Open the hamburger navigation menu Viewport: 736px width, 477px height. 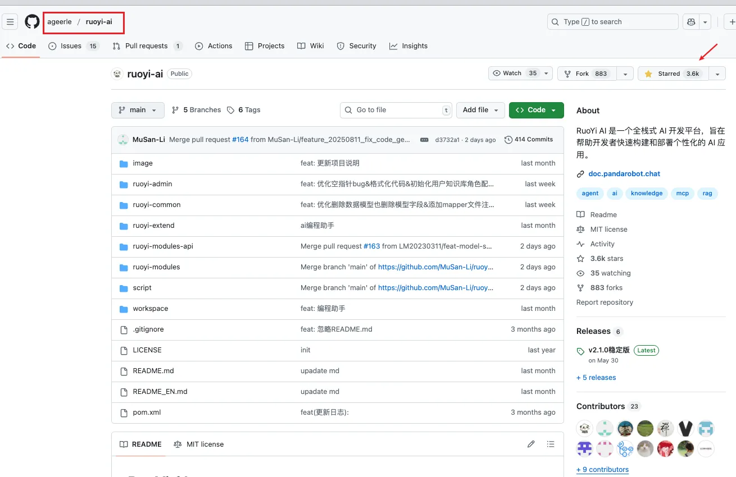tap(10, 22)
